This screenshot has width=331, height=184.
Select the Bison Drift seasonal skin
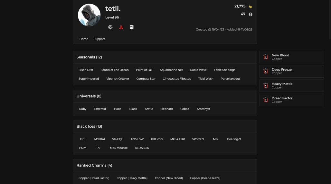point(86,70)
